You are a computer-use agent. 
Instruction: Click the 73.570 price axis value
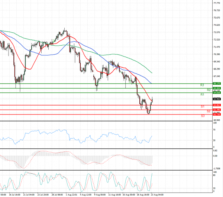[x=217, y=32]
